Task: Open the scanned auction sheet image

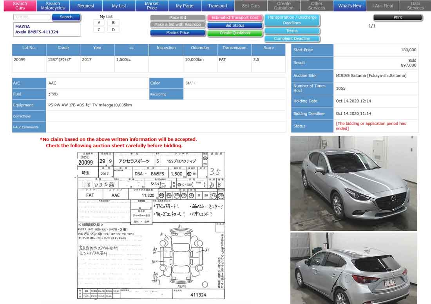Action: 151,225
